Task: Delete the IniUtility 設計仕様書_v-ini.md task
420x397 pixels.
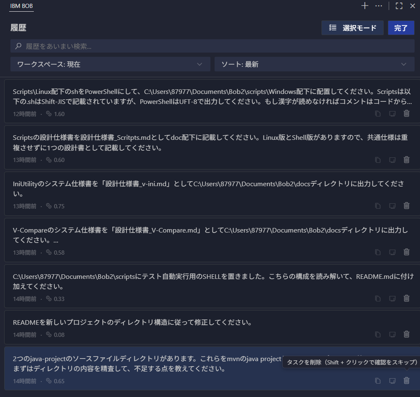Action: [x=407, y=205]
